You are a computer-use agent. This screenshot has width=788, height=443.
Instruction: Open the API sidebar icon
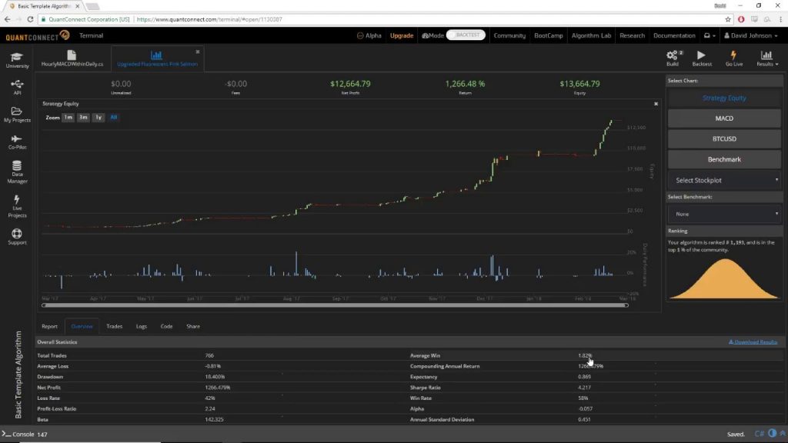point(17,87)
